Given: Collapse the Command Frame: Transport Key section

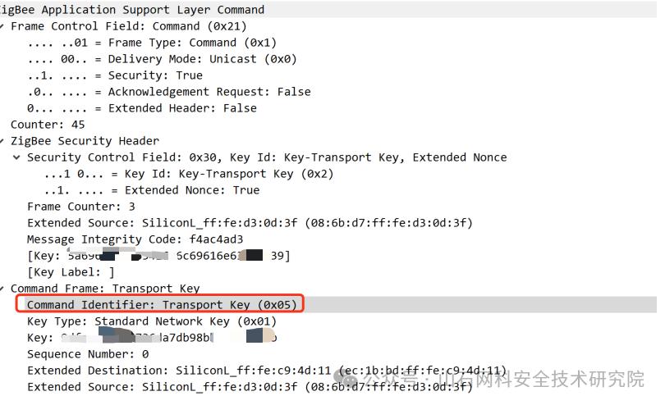Looking at the screenshot, I should point(3,289).
